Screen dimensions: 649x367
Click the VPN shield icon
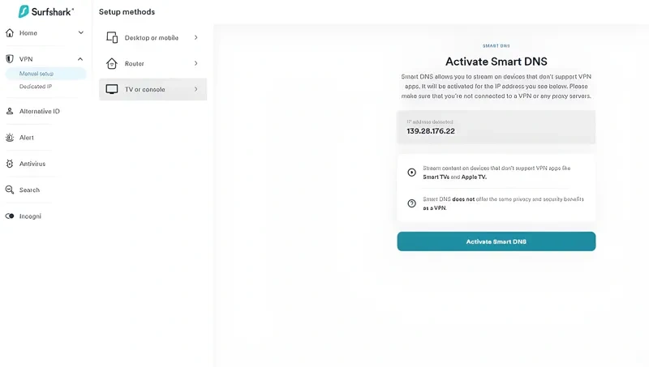(x=10, y=59)
